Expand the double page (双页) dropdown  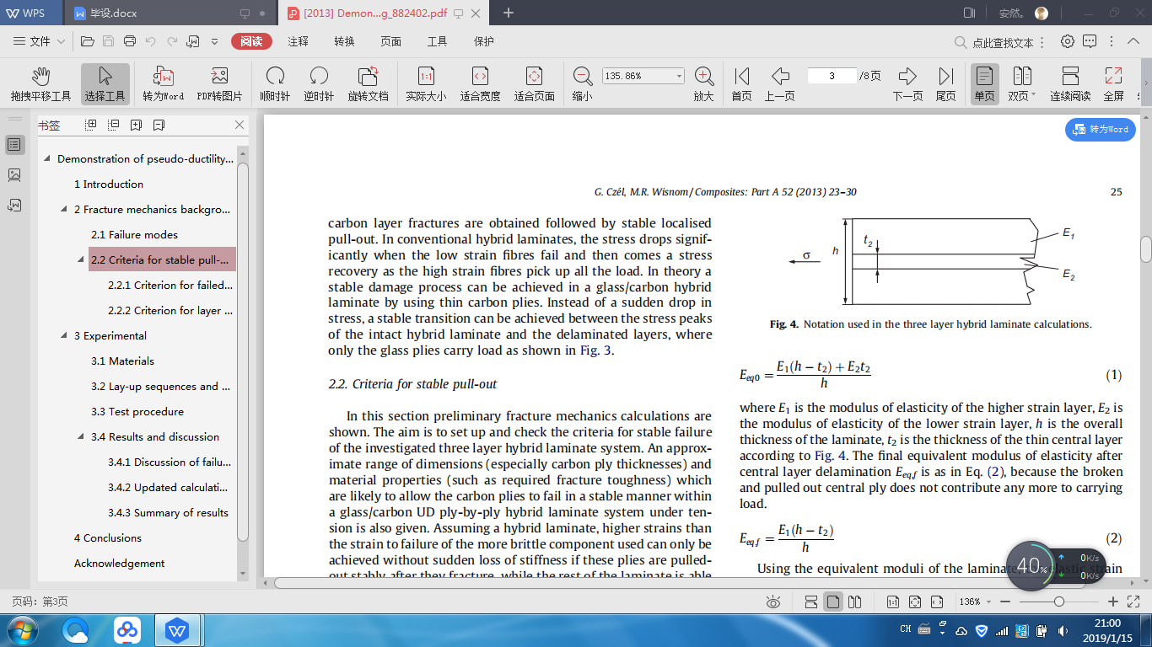pos(1035,96)
